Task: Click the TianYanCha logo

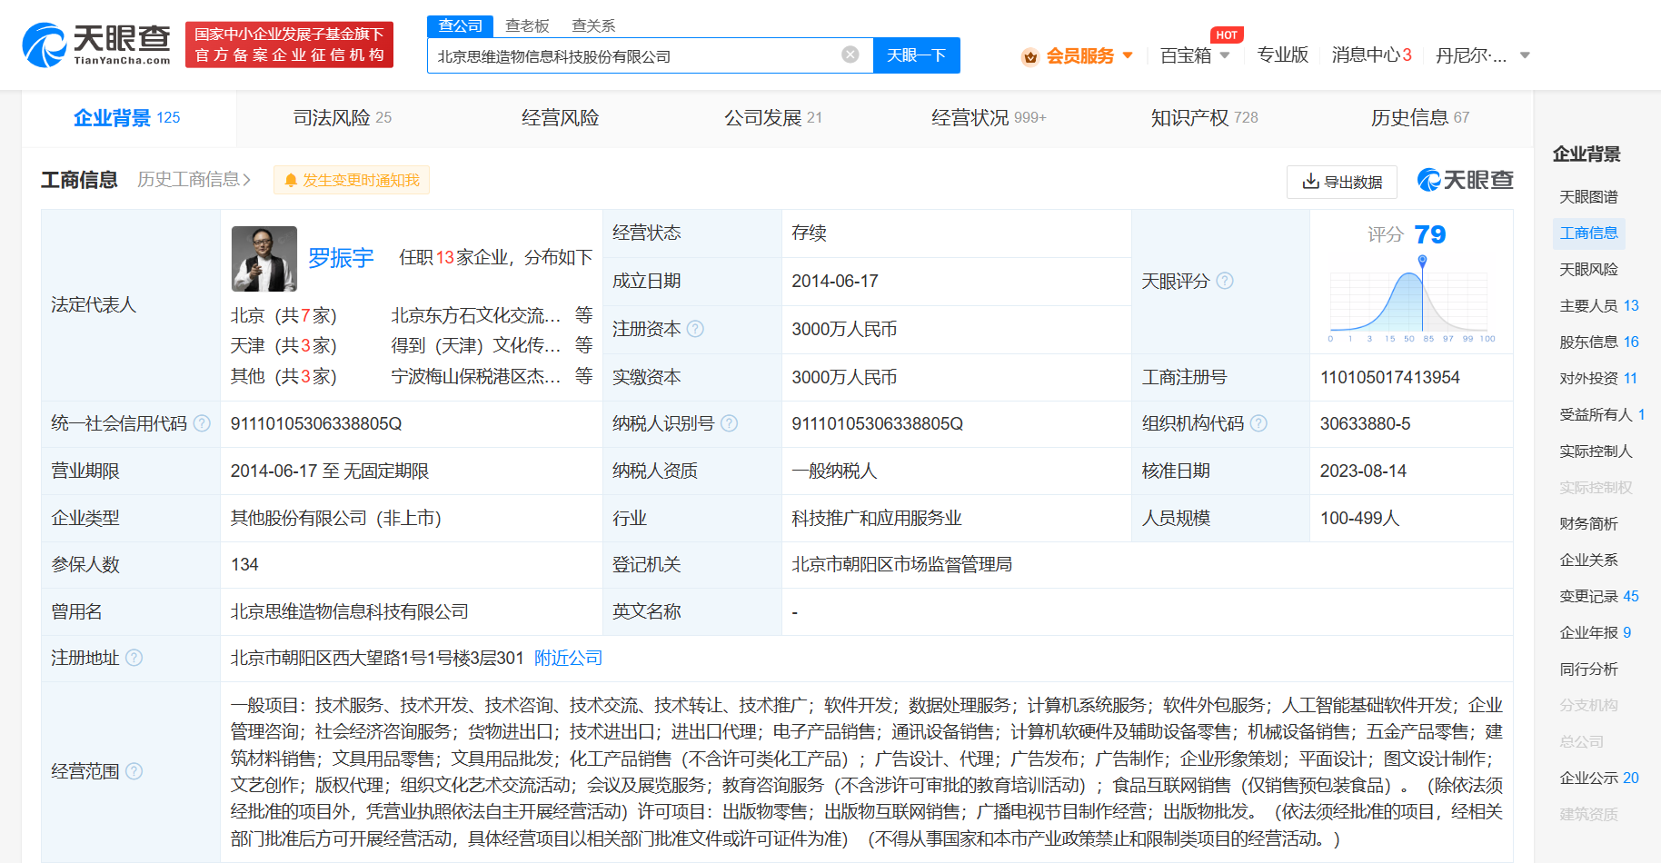Action: pos(96,45)
